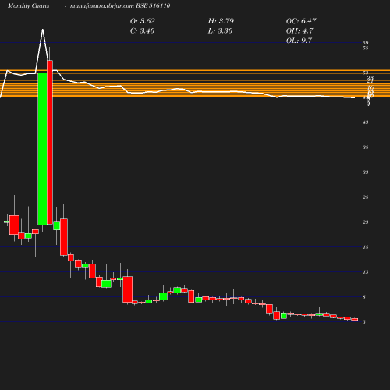Viewport: 390px width, 390px height.
Task: Click the 28 price axis label
Action: pos(366,197)
